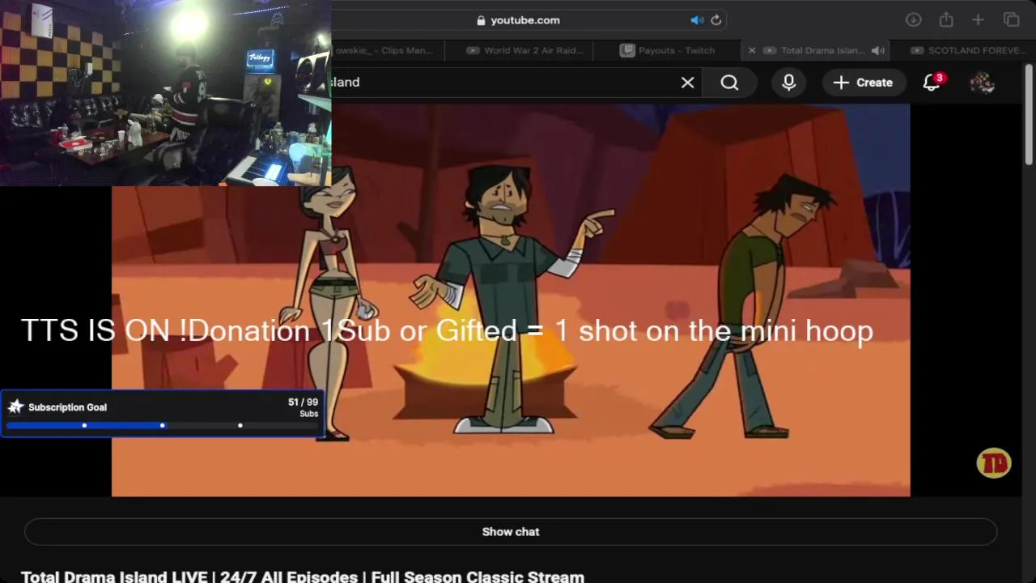
Task: Click the webcam overlay feed
Action: (x=165, y=93)
